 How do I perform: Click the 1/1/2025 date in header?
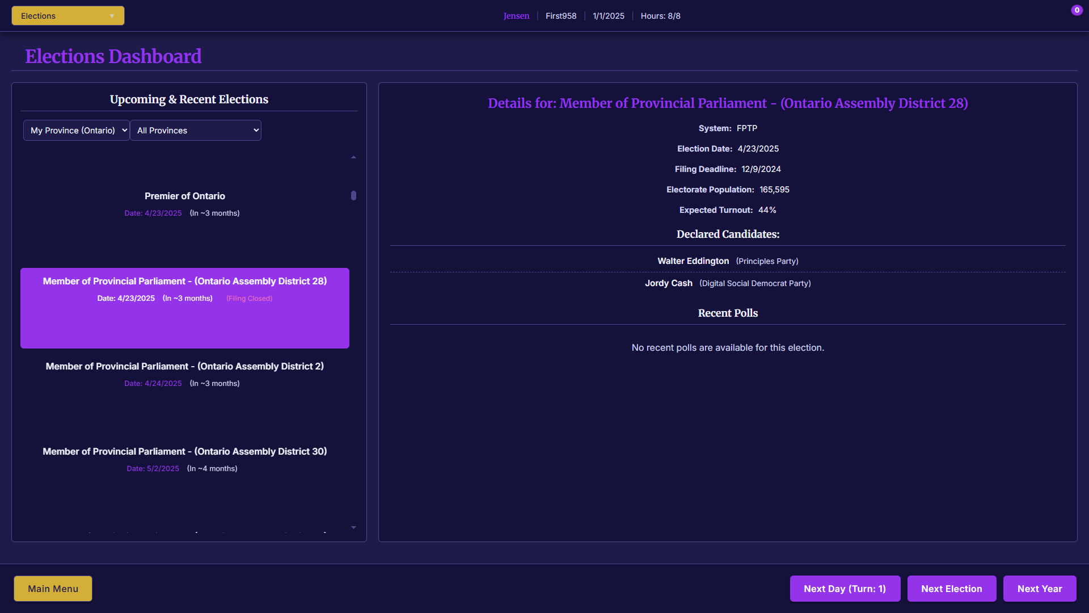(608, 16)
